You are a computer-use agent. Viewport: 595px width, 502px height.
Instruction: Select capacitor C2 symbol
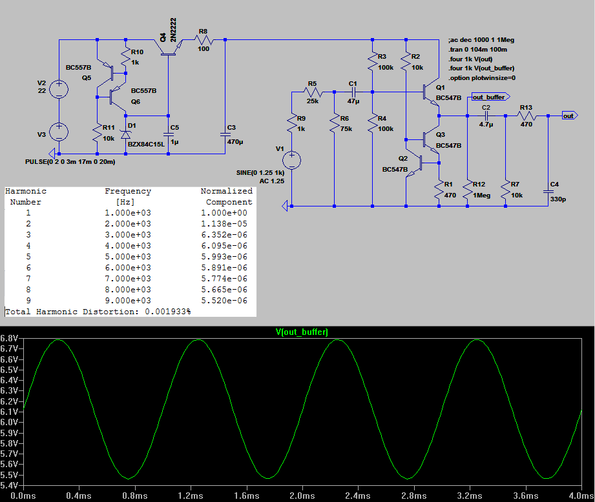(486, 116)
